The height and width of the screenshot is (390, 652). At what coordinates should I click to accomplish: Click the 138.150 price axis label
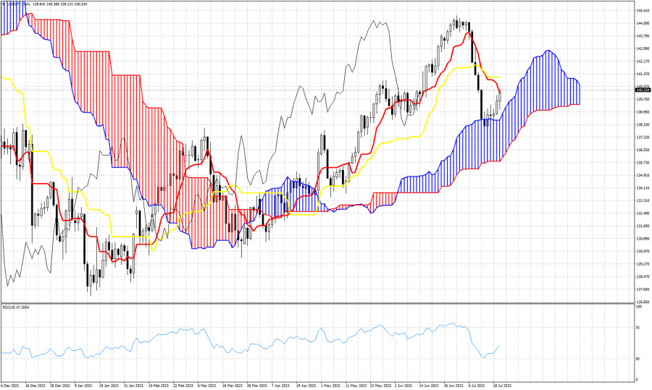pos(643,124)
